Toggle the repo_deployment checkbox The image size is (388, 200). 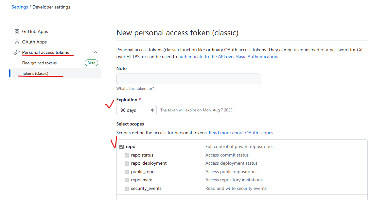127,163
